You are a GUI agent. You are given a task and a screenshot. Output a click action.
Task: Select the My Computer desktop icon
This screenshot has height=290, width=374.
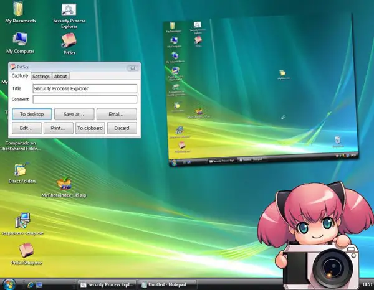click(21, 43)
